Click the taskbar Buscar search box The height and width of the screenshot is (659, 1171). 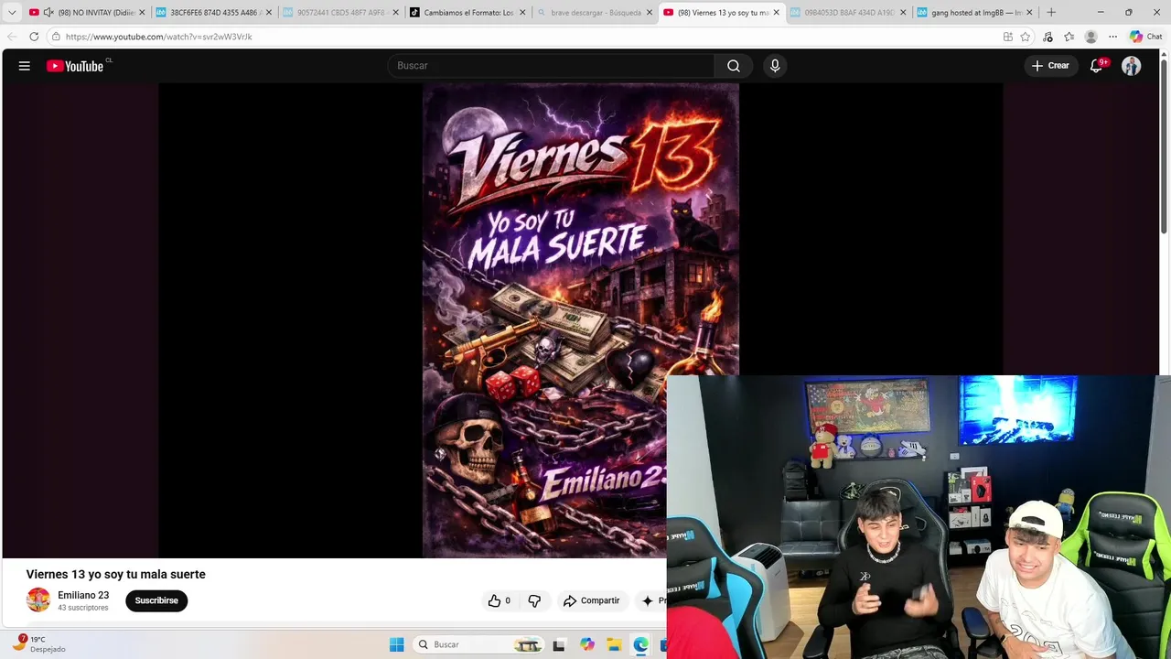(x=478, y=644)
